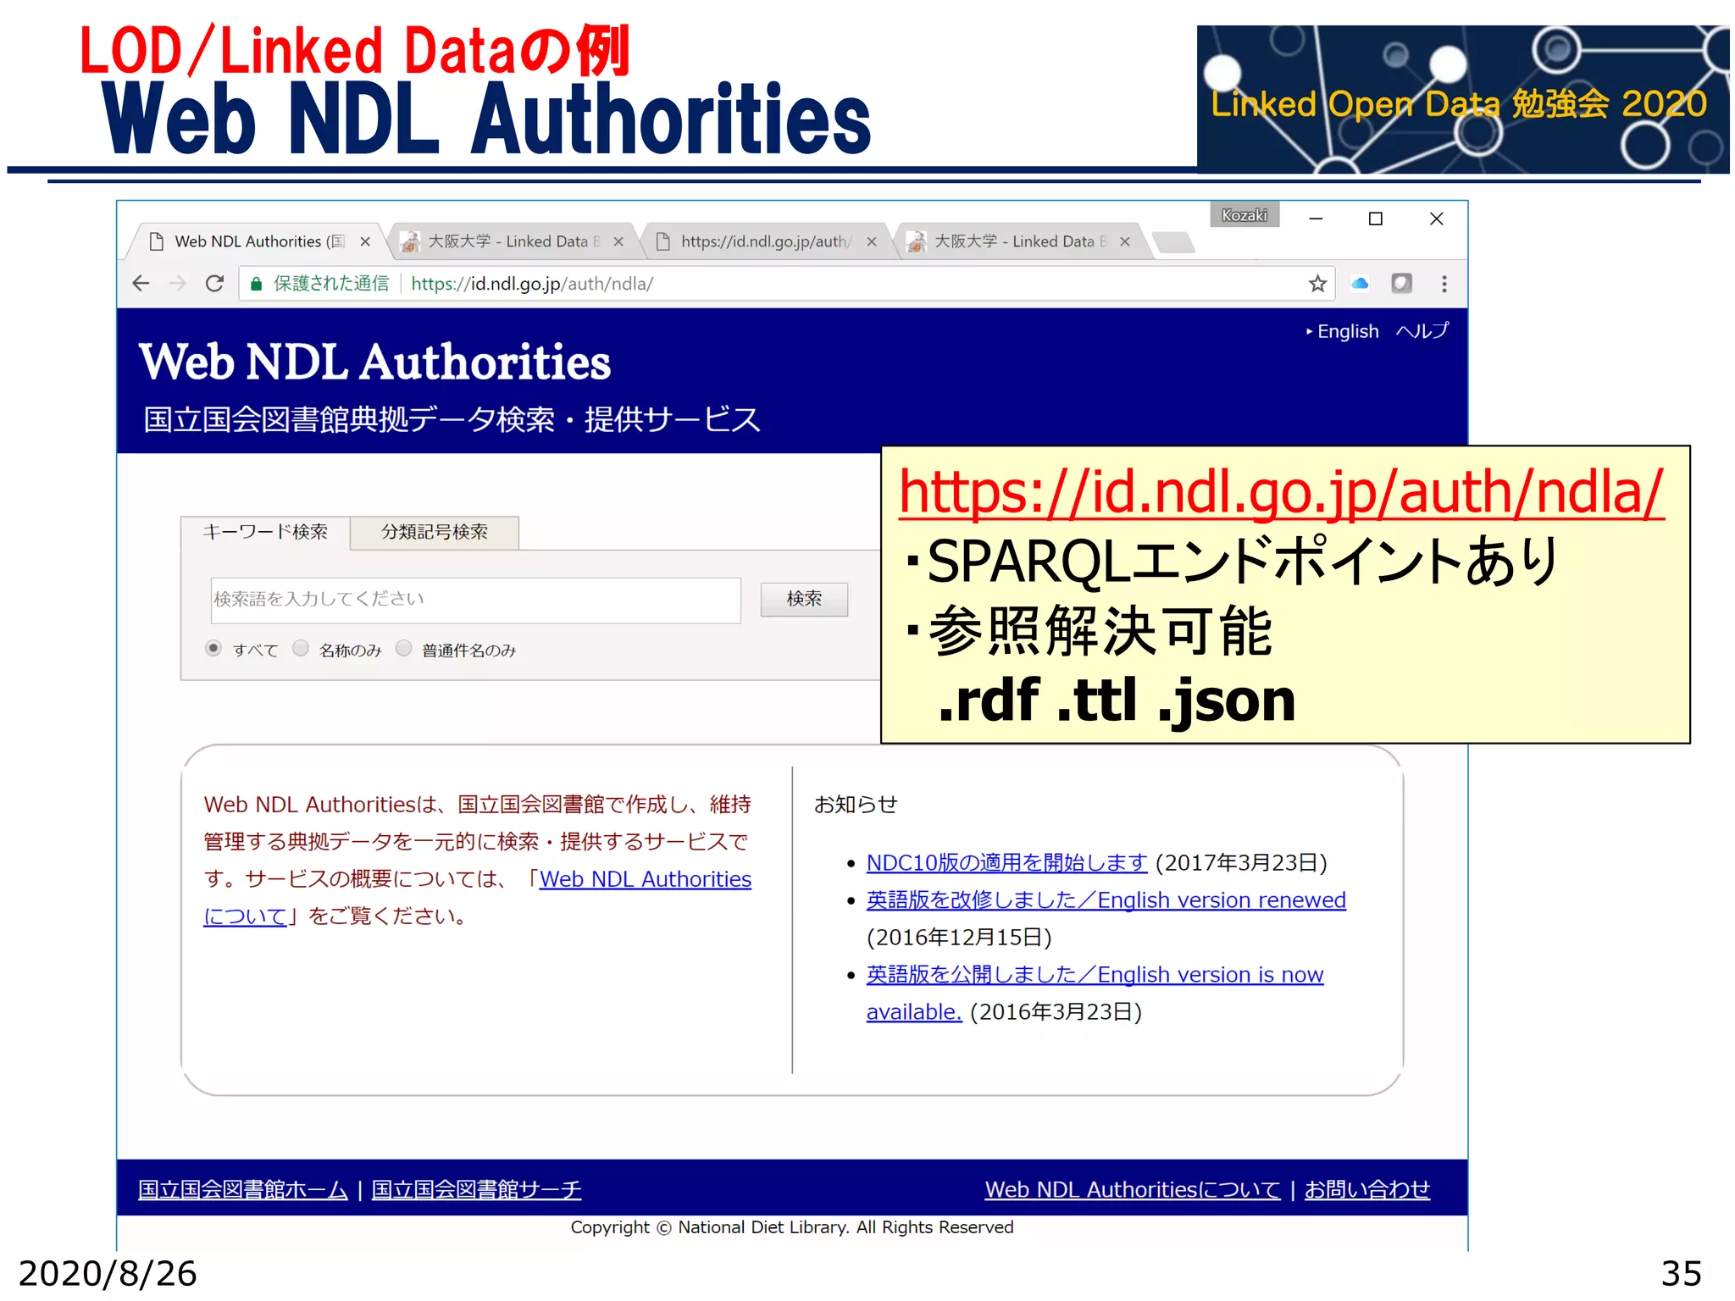Open the cloud extension icon
This screenshot has width=1735, height=1301.
pyautogui.click(x=1360, y=284)
